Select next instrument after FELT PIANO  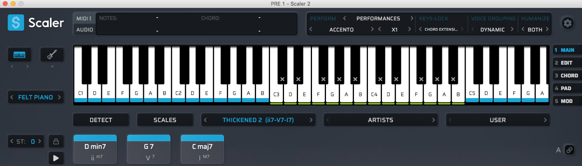click(59, 97)
